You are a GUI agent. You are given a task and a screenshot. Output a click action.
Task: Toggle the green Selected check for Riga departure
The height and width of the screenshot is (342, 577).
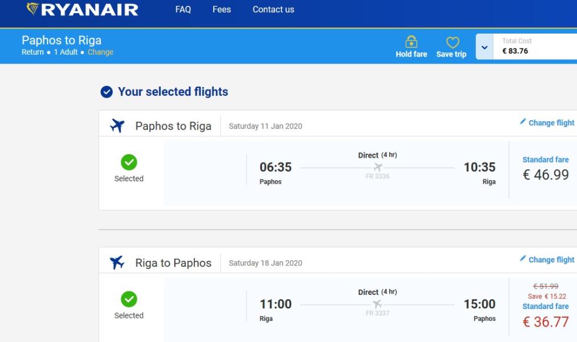tap(129, 299)
